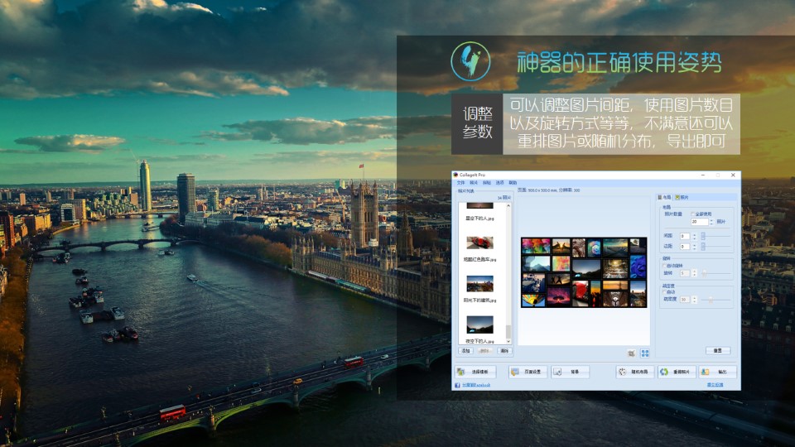Click the 添加 (Add) button under photo list

(465, 351)
